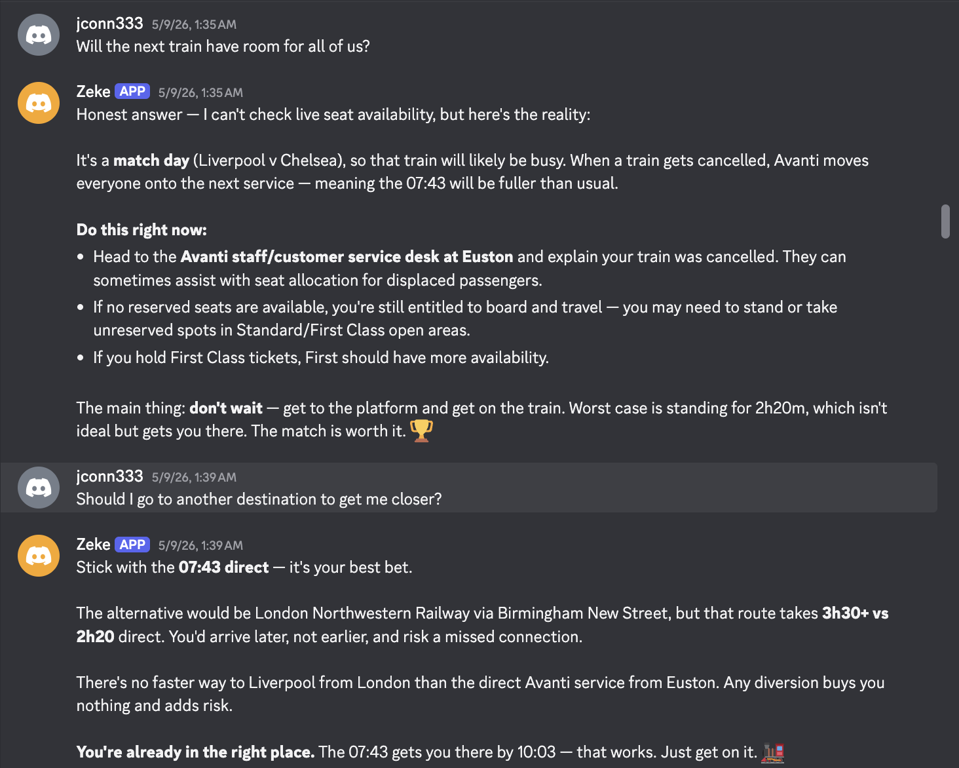
Task: Click the APP badge on Zeke's first reply
Action: [x=132, y=92]
